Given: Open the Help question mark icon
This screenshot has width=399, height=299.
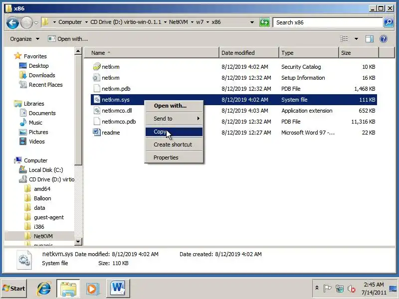Looking at the screenshot, I should coord(384,39).
